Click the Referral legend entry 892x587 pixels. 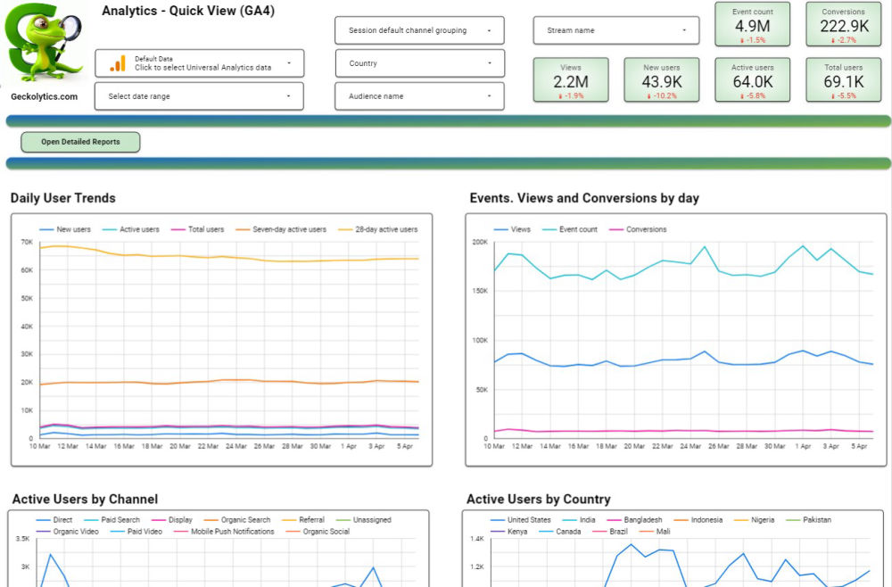pyautogui.click(x=303, y=520)
